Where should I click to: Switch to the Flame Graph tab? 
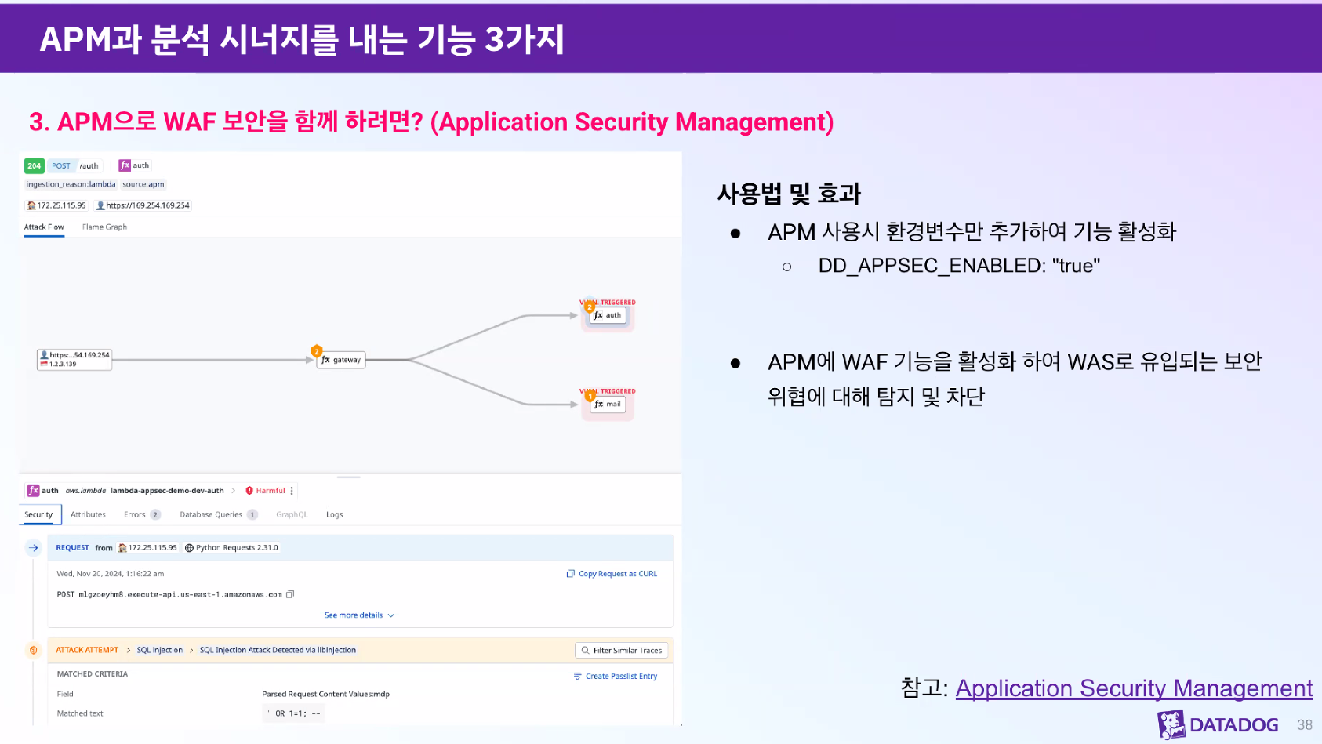tap(104, 227)
